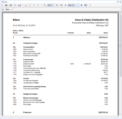Viewport: 122px width, 119px height.
Task: Toggle the Bilanz checkbox
Action: 3,9
